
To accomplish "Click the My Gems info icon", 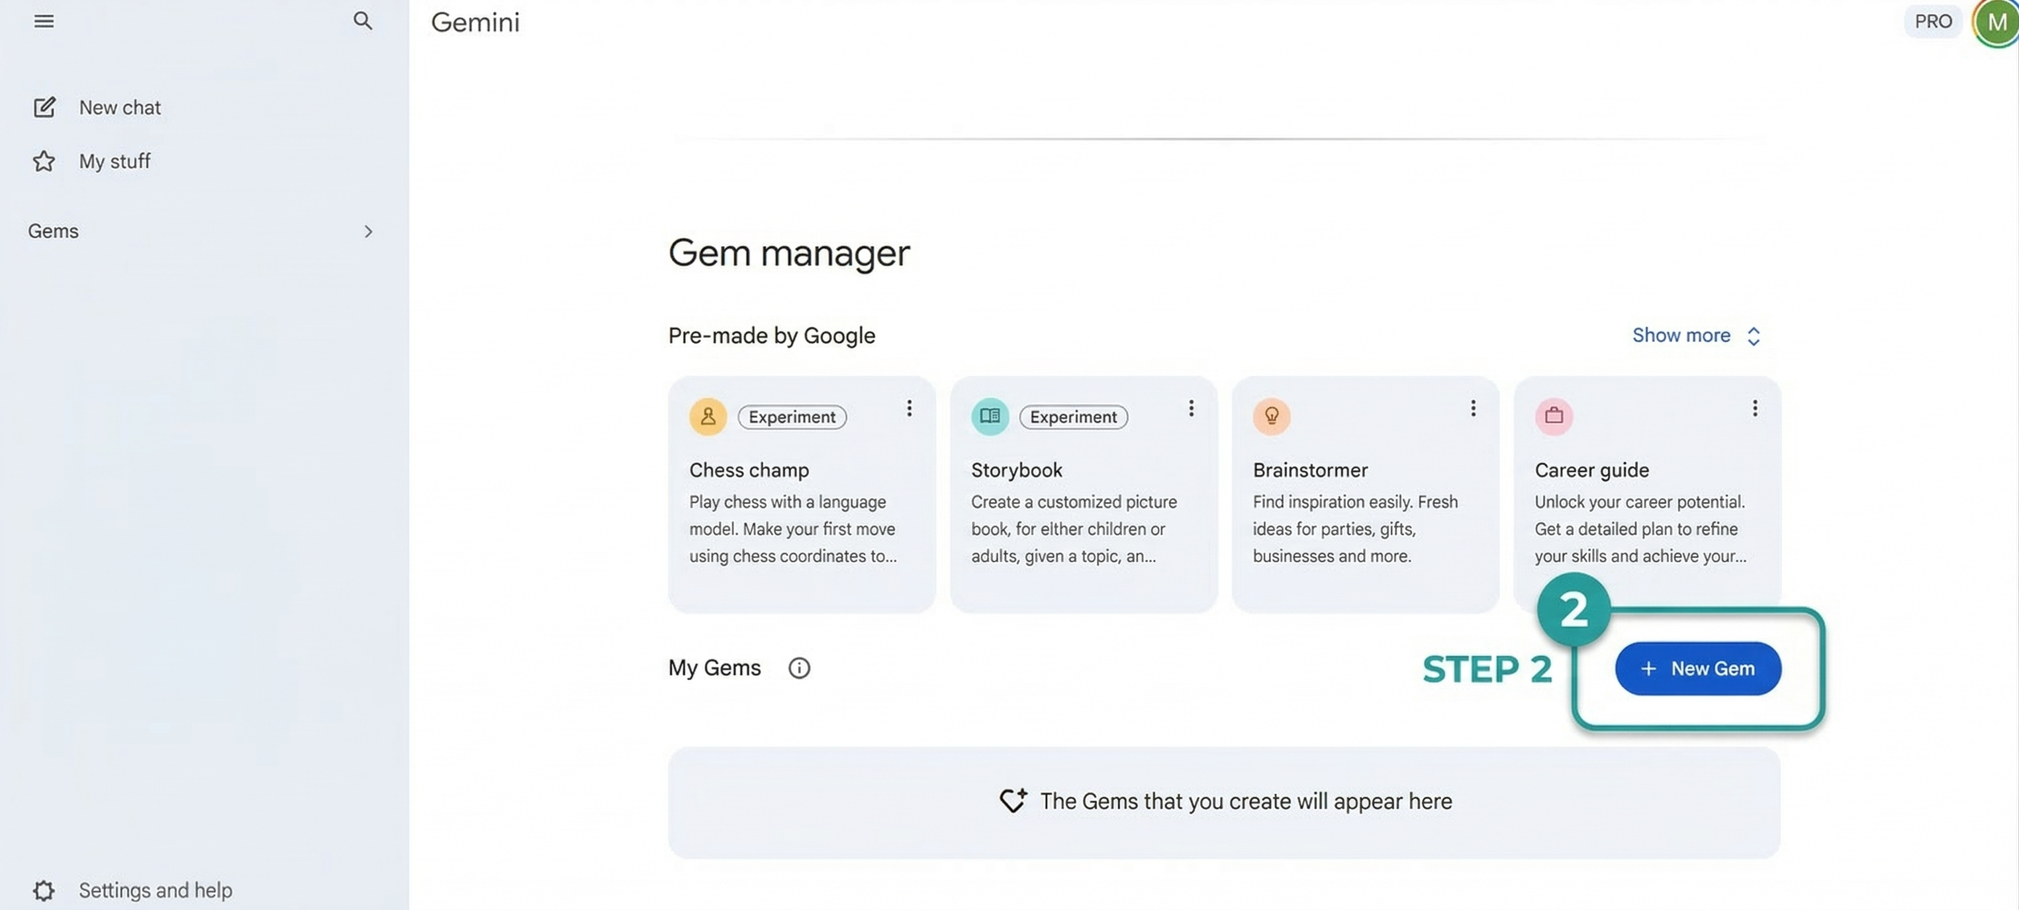I will pos(799,668).
